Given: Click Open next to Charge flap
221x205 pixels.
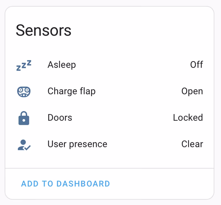Looking at the screenshot, I should (x=192, y=91).
